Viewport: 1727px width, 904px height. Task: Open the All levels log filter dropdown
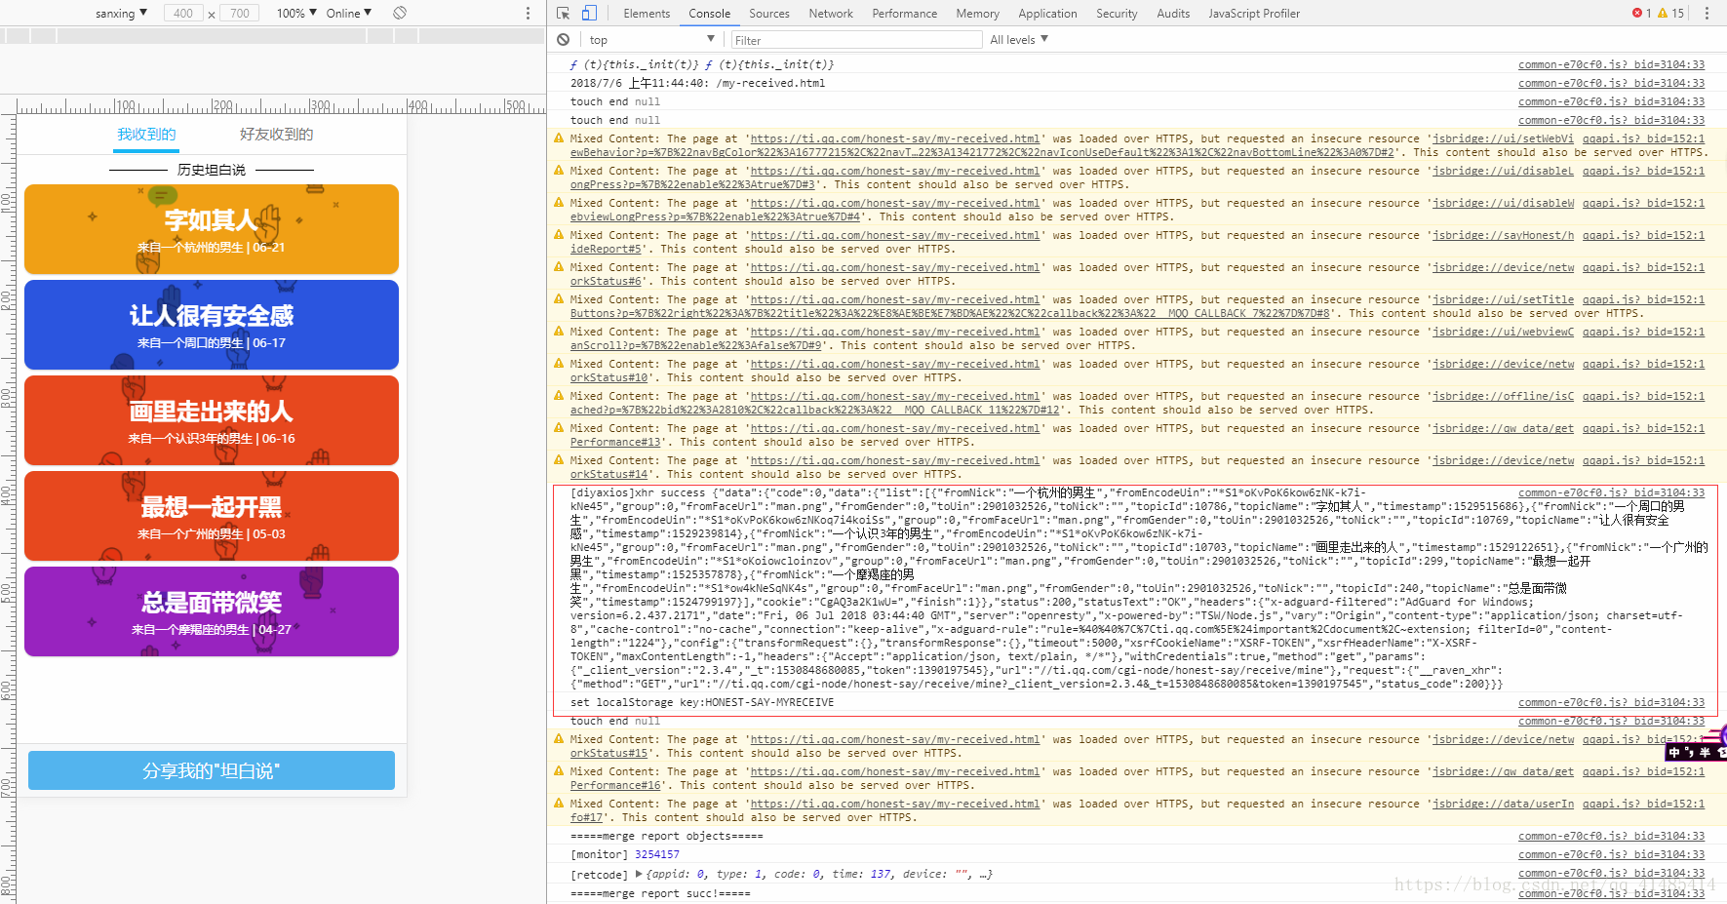tap(1019, 40)
